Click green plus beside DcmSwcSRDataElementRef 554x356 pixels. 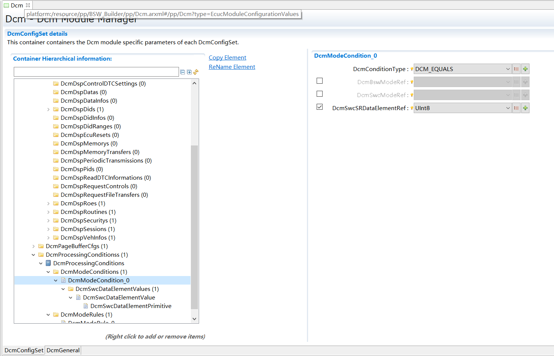(525, 108)
